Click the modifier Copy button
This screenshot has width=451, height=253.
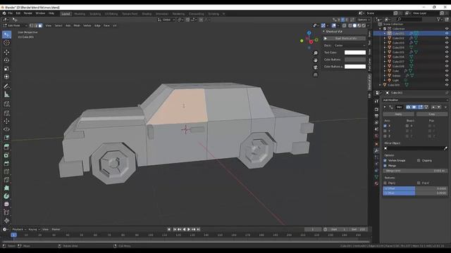coord(432,114)
